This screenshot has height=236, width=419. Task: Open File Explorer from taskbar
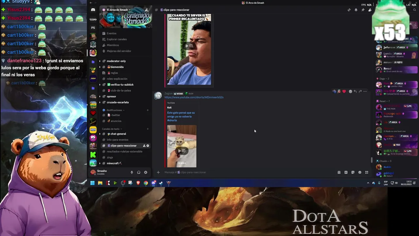tap(100, 183)
